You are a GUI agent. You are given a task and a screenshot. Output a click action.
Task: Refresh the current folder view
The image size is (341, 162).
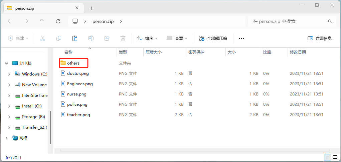(58, 21)
